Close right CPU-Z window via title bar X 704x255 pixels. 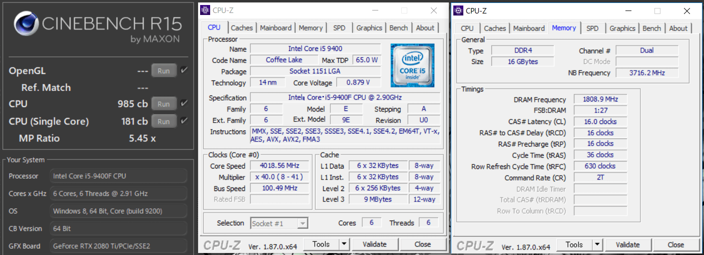687,10
